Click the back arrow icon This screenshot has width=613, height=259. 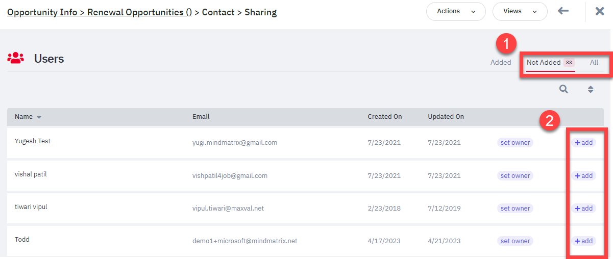click(563, 11)
